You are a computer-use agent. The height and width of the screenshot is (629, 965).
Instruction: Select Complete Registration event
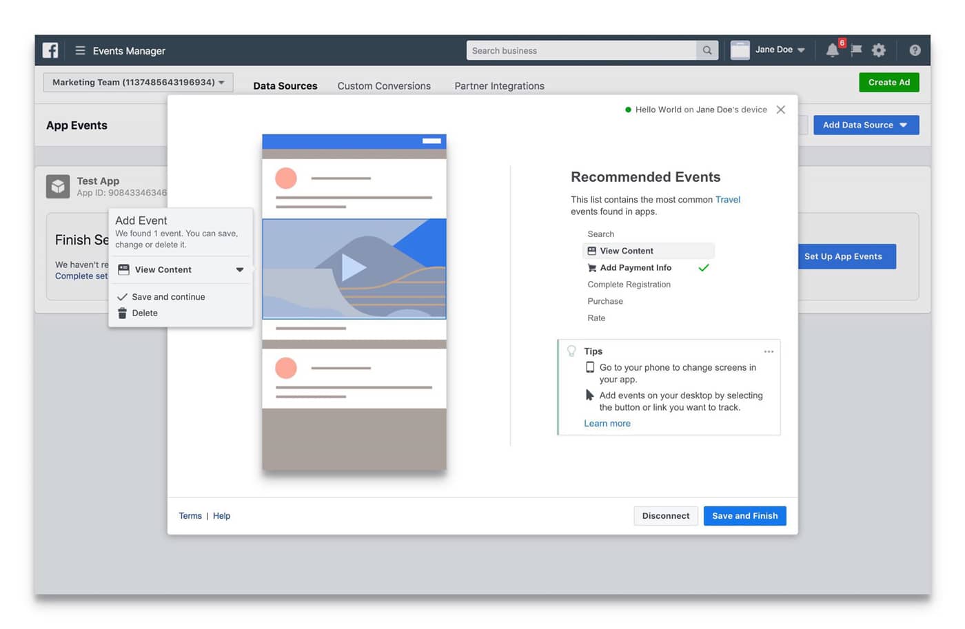pyautogui.click(x=629, y=285)
